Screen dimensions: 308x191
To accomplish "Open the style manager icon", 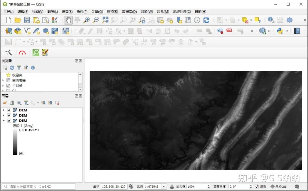I will (x=54, y=20).
